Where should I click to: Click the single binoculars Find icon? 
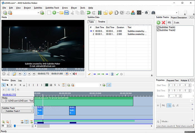147,13
